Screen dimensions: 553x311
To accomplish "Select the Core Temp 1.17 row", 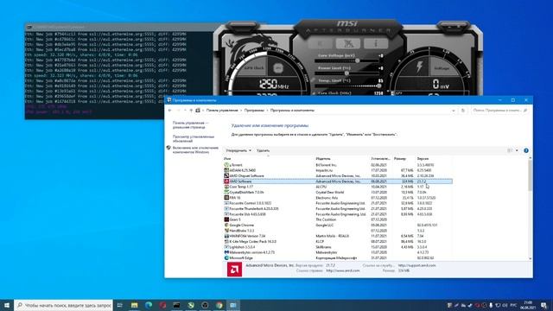I will 338,187.
